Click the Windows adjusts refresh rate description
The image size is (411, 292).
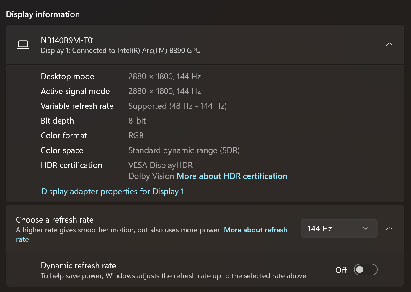click(x=173, y=276)
